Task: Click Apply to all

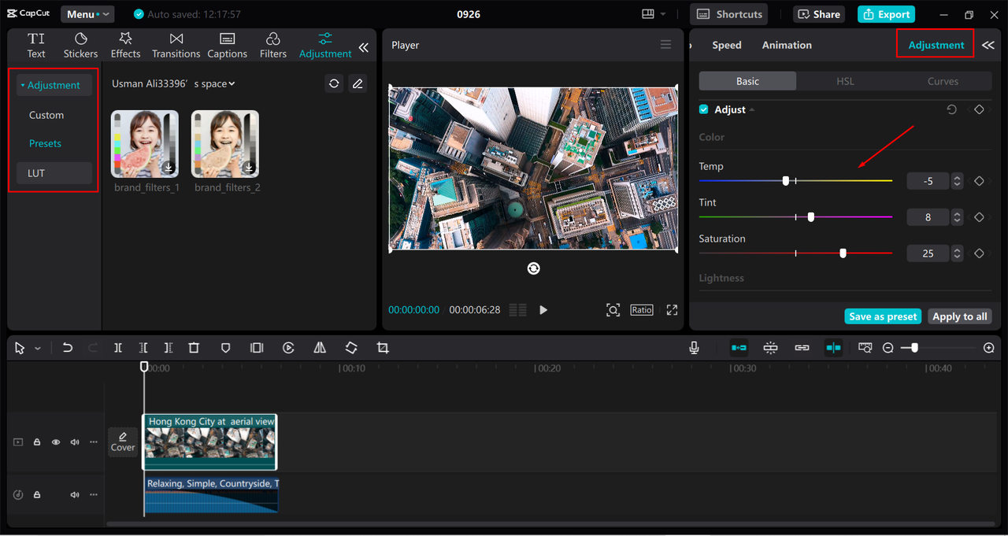Action: 959,316
